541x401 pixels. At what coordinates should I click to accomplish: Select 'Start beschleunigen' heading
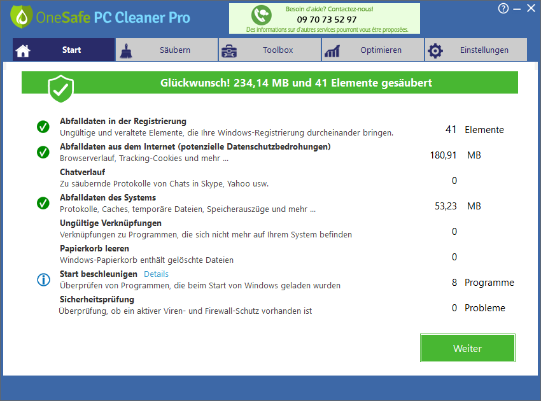98,274
